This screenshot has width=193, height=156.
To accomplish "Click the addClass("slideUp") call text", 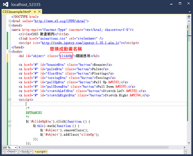I will pos(80,135).
